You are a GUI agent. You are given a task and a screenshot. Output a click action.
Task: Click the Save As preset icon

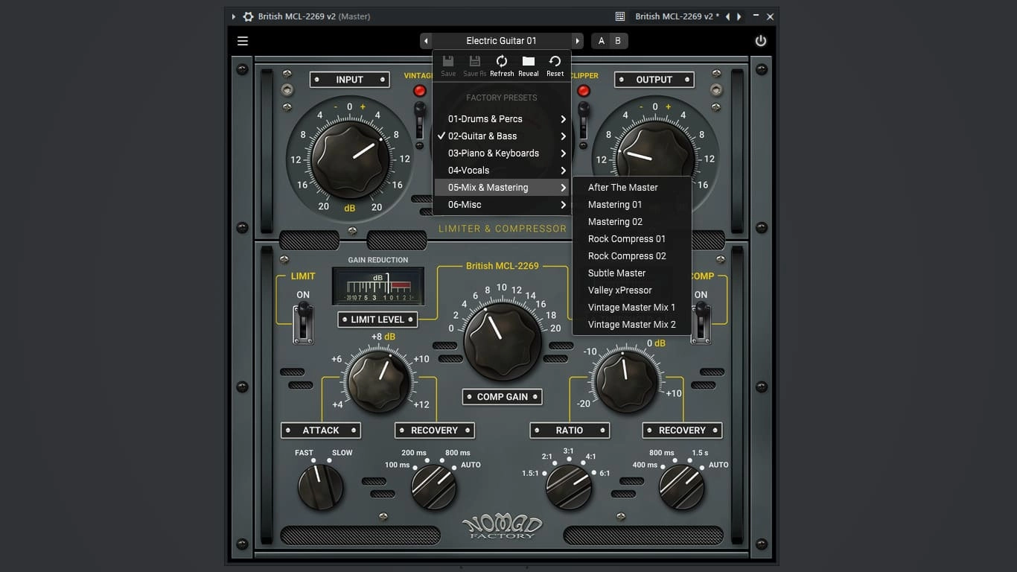click(475, 66)
